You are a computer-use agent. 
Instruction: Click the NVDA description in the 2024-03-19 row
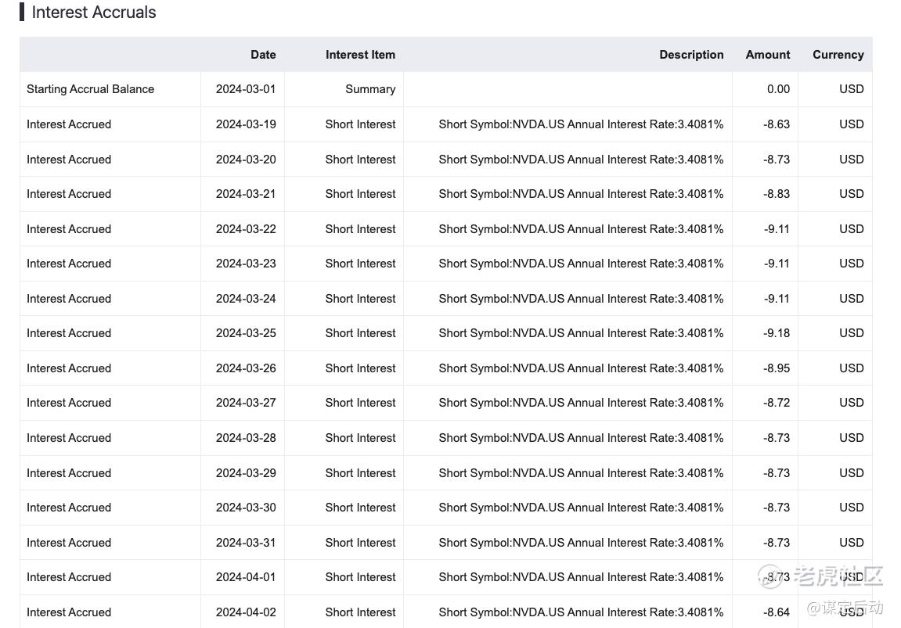pos(581,124)
